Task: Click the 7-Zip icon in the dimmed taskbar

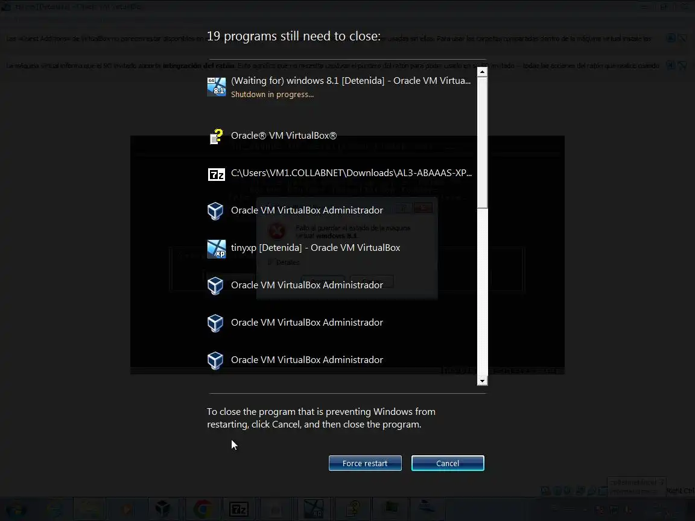Action: click(x=238, y=510)
